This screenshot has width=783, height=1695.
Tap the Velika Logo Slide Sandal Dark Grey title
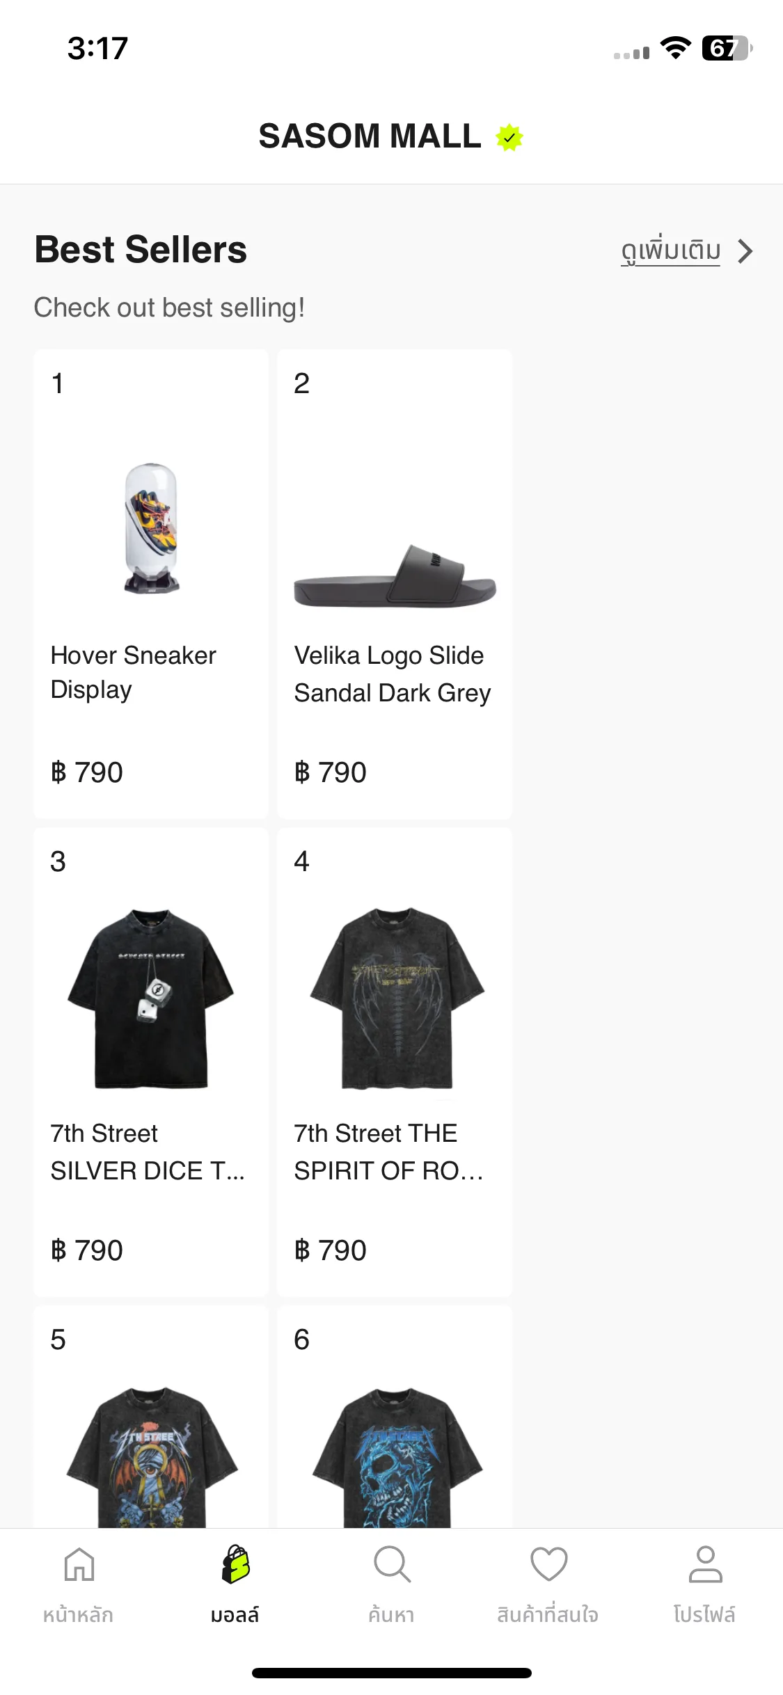click(392, 674)
